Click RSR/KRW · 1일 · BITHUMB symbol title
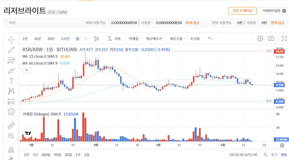Viewport: 289px width, 160px height. click(x=50, y=49)
